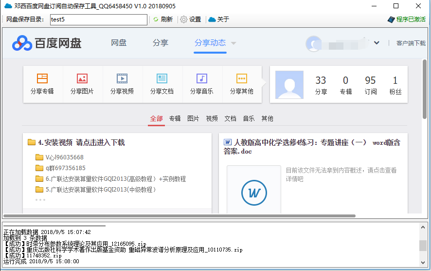Click log panel scroll up arrow

point(423,227)
